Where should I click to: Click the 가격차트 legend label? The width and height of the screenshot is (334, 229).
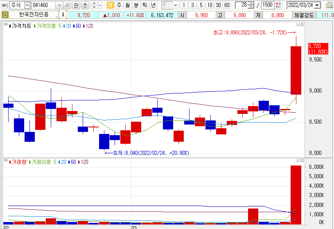click(20, 26)
